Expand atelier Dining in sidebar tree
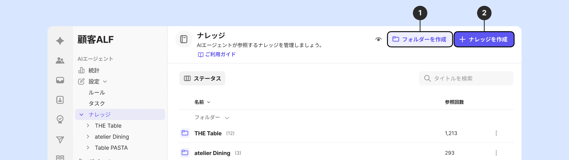This screenshot has height=160, width=569. pyautogui.click(x=88, y=137)
